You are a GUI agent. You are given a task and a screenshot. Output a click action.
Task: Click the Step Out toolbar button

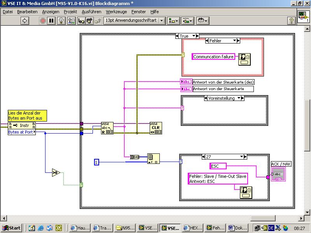pyautogui.click(x=98, y=21)
